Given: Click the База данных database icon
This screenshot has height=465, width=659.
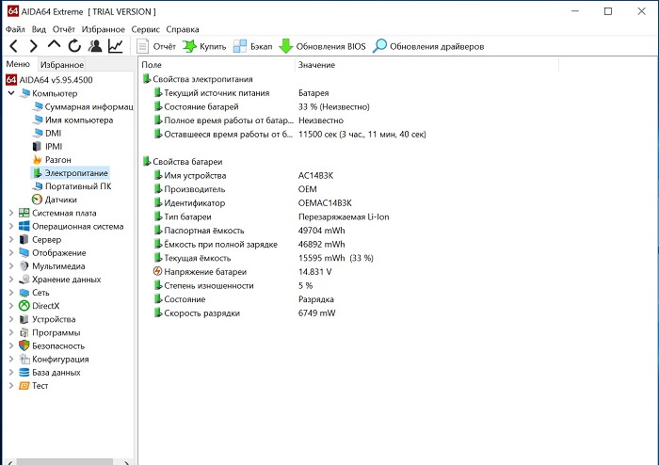Looking at the screenshot, I should coord(24,372).
